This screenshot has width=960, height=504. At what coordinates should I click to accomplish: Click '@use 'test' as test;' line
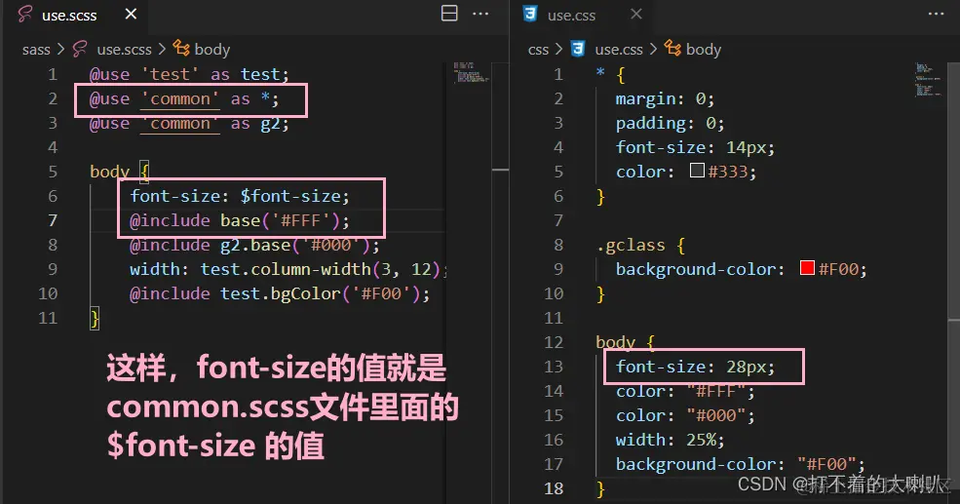click(189, 75)
